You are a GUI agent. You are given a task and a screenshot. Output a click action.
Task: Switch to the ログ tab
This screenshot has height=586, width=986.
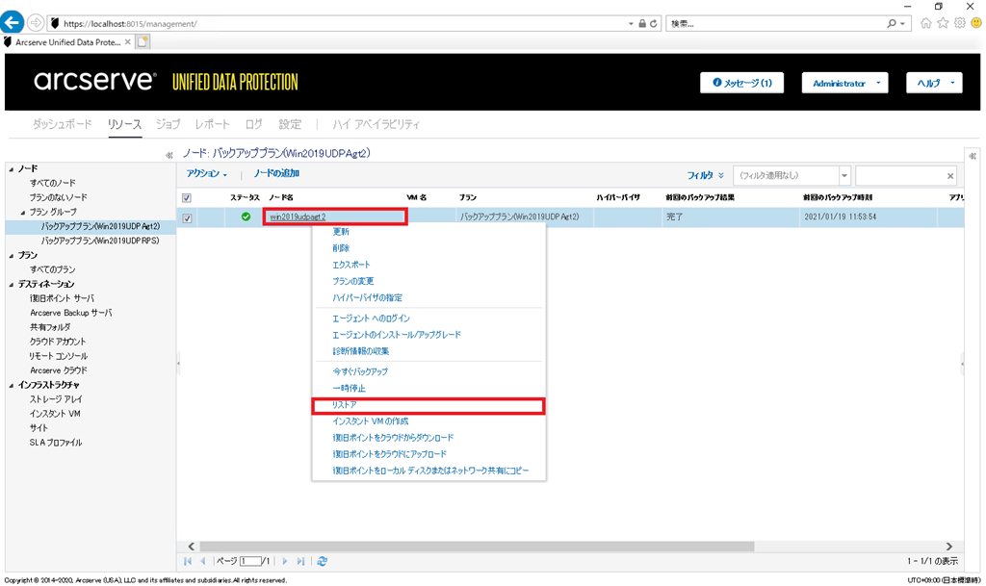pyautogui.click(x=254, y=124)
